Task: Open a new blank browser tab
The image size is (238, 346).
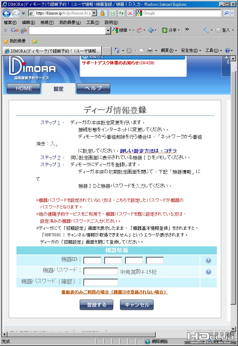Action: 107,51
